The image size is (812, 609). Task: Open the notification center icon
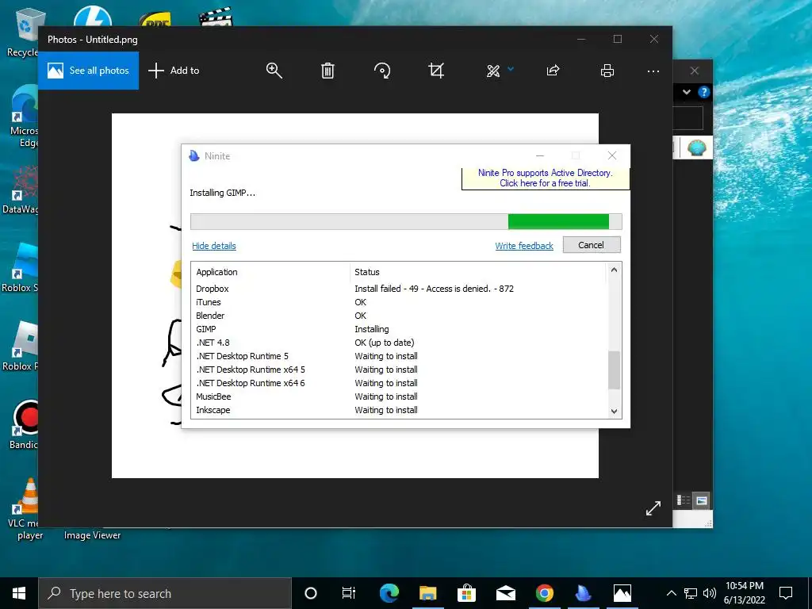click(786, 593)
